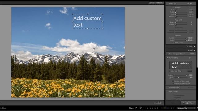Click the color label filter swatches

(x=168, y=108)
